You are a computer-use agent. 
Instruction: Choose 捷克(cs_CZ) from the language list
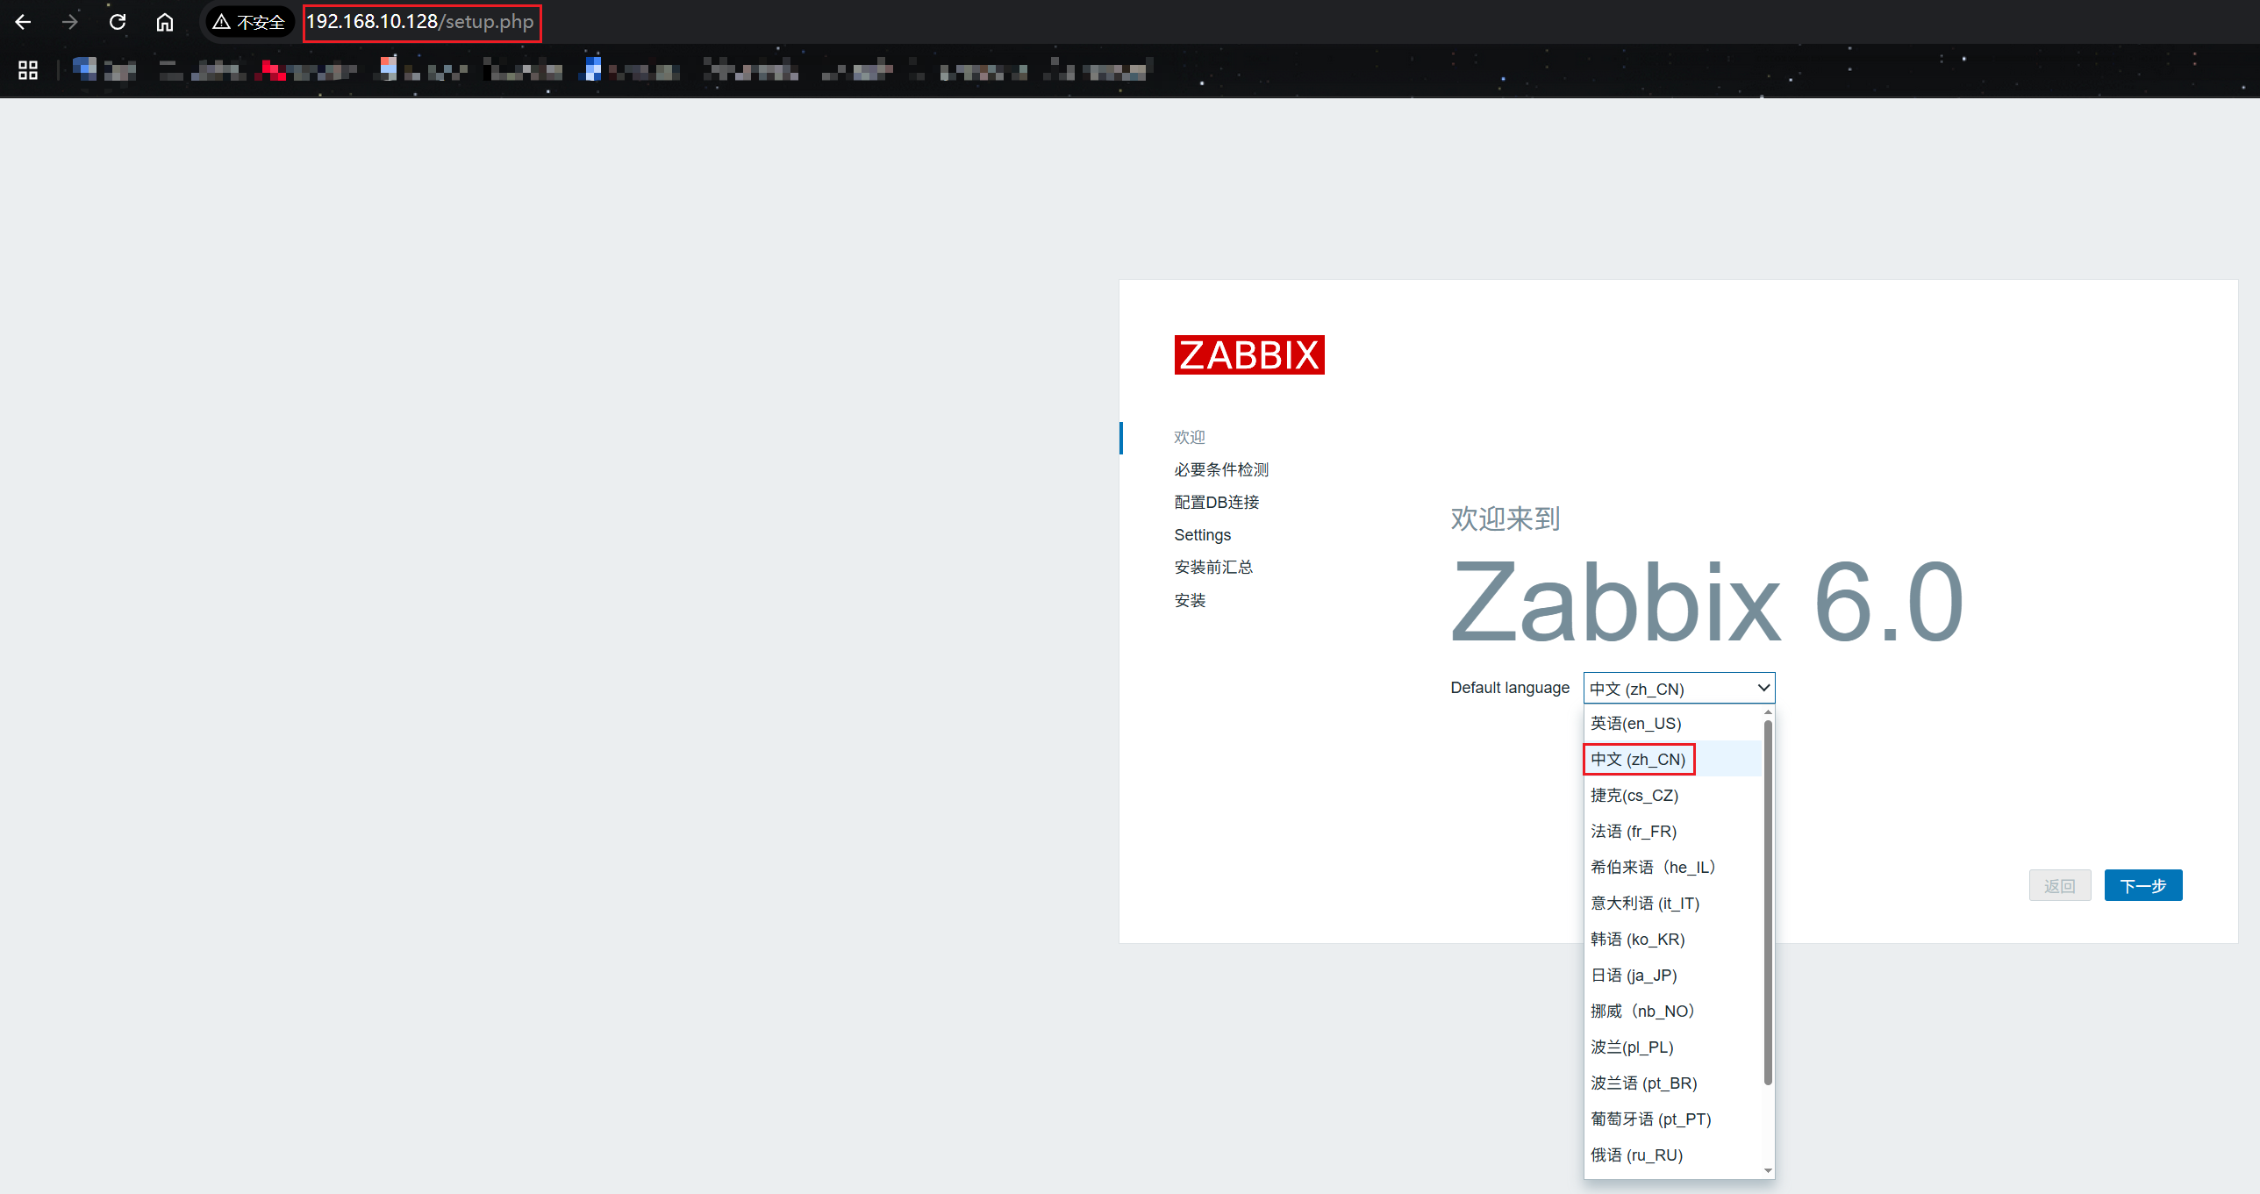coord(1672,796)
